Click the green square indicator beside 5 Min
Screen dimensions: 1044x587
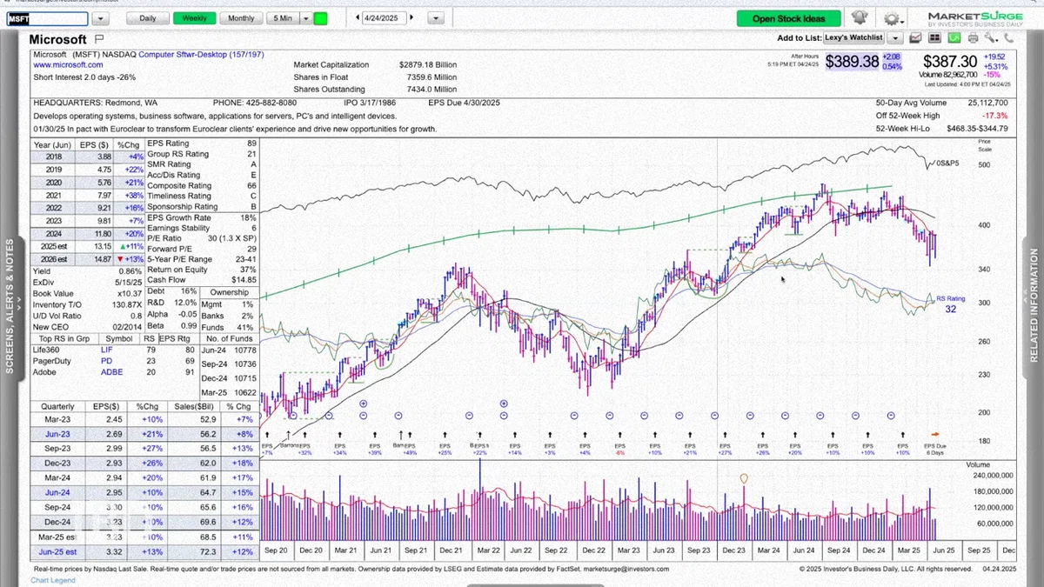click(x=320, y=18)
